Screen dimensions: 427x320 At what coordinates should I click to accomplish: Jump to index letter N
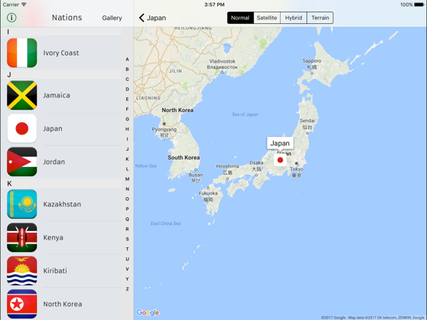pyautogui.click(x=127, y=189)
